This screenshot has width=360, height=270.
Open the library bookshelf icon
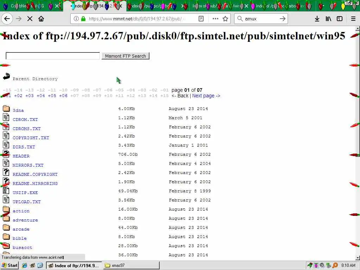click(328, 19)
